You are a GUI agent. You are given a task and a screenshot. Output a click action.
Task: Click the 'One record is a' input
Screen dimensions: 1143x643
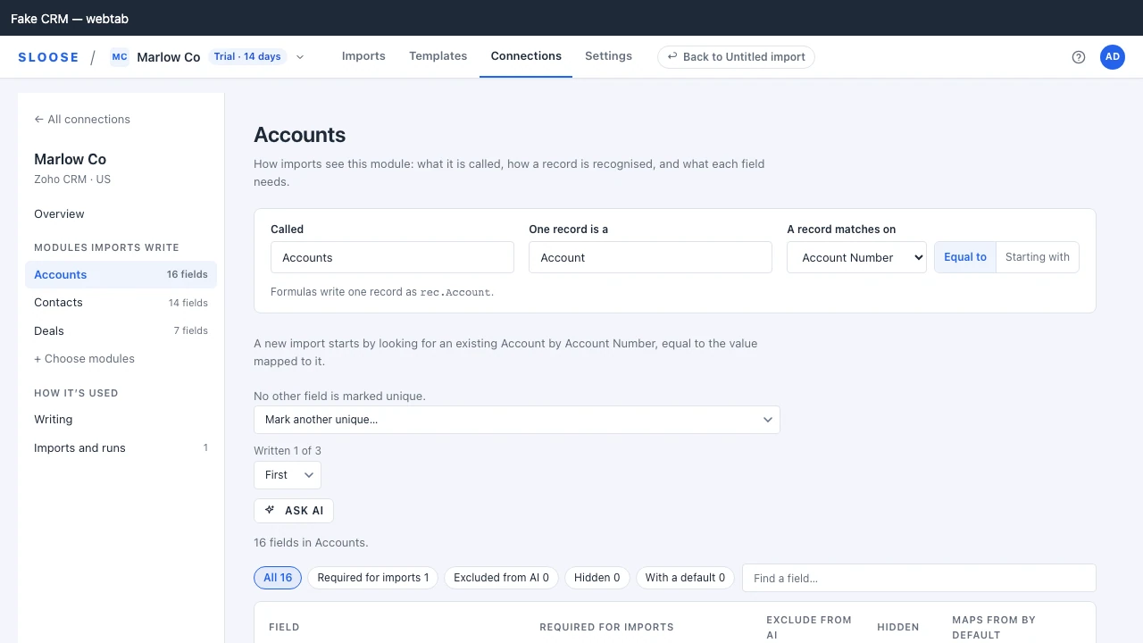click(x=650, y=257)
